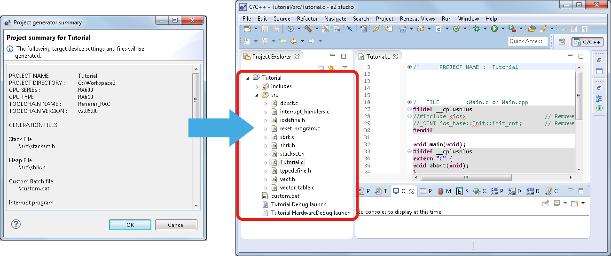Click the Display Selected Console monitor icon
Screen dimensions: 611x256
(x=556, y=203)
